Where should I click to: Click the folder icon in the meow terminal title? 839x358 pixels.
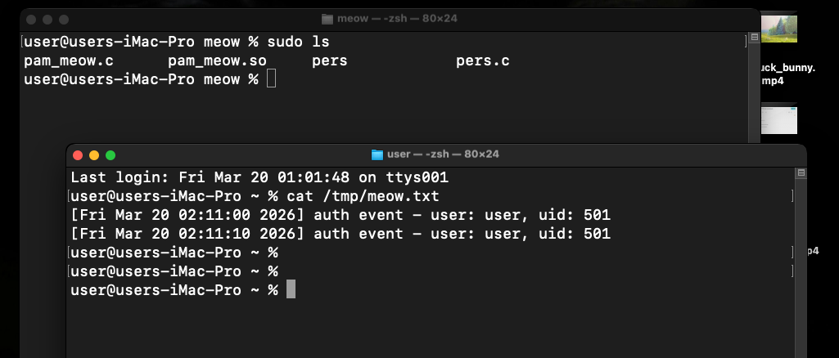point(327,19)
